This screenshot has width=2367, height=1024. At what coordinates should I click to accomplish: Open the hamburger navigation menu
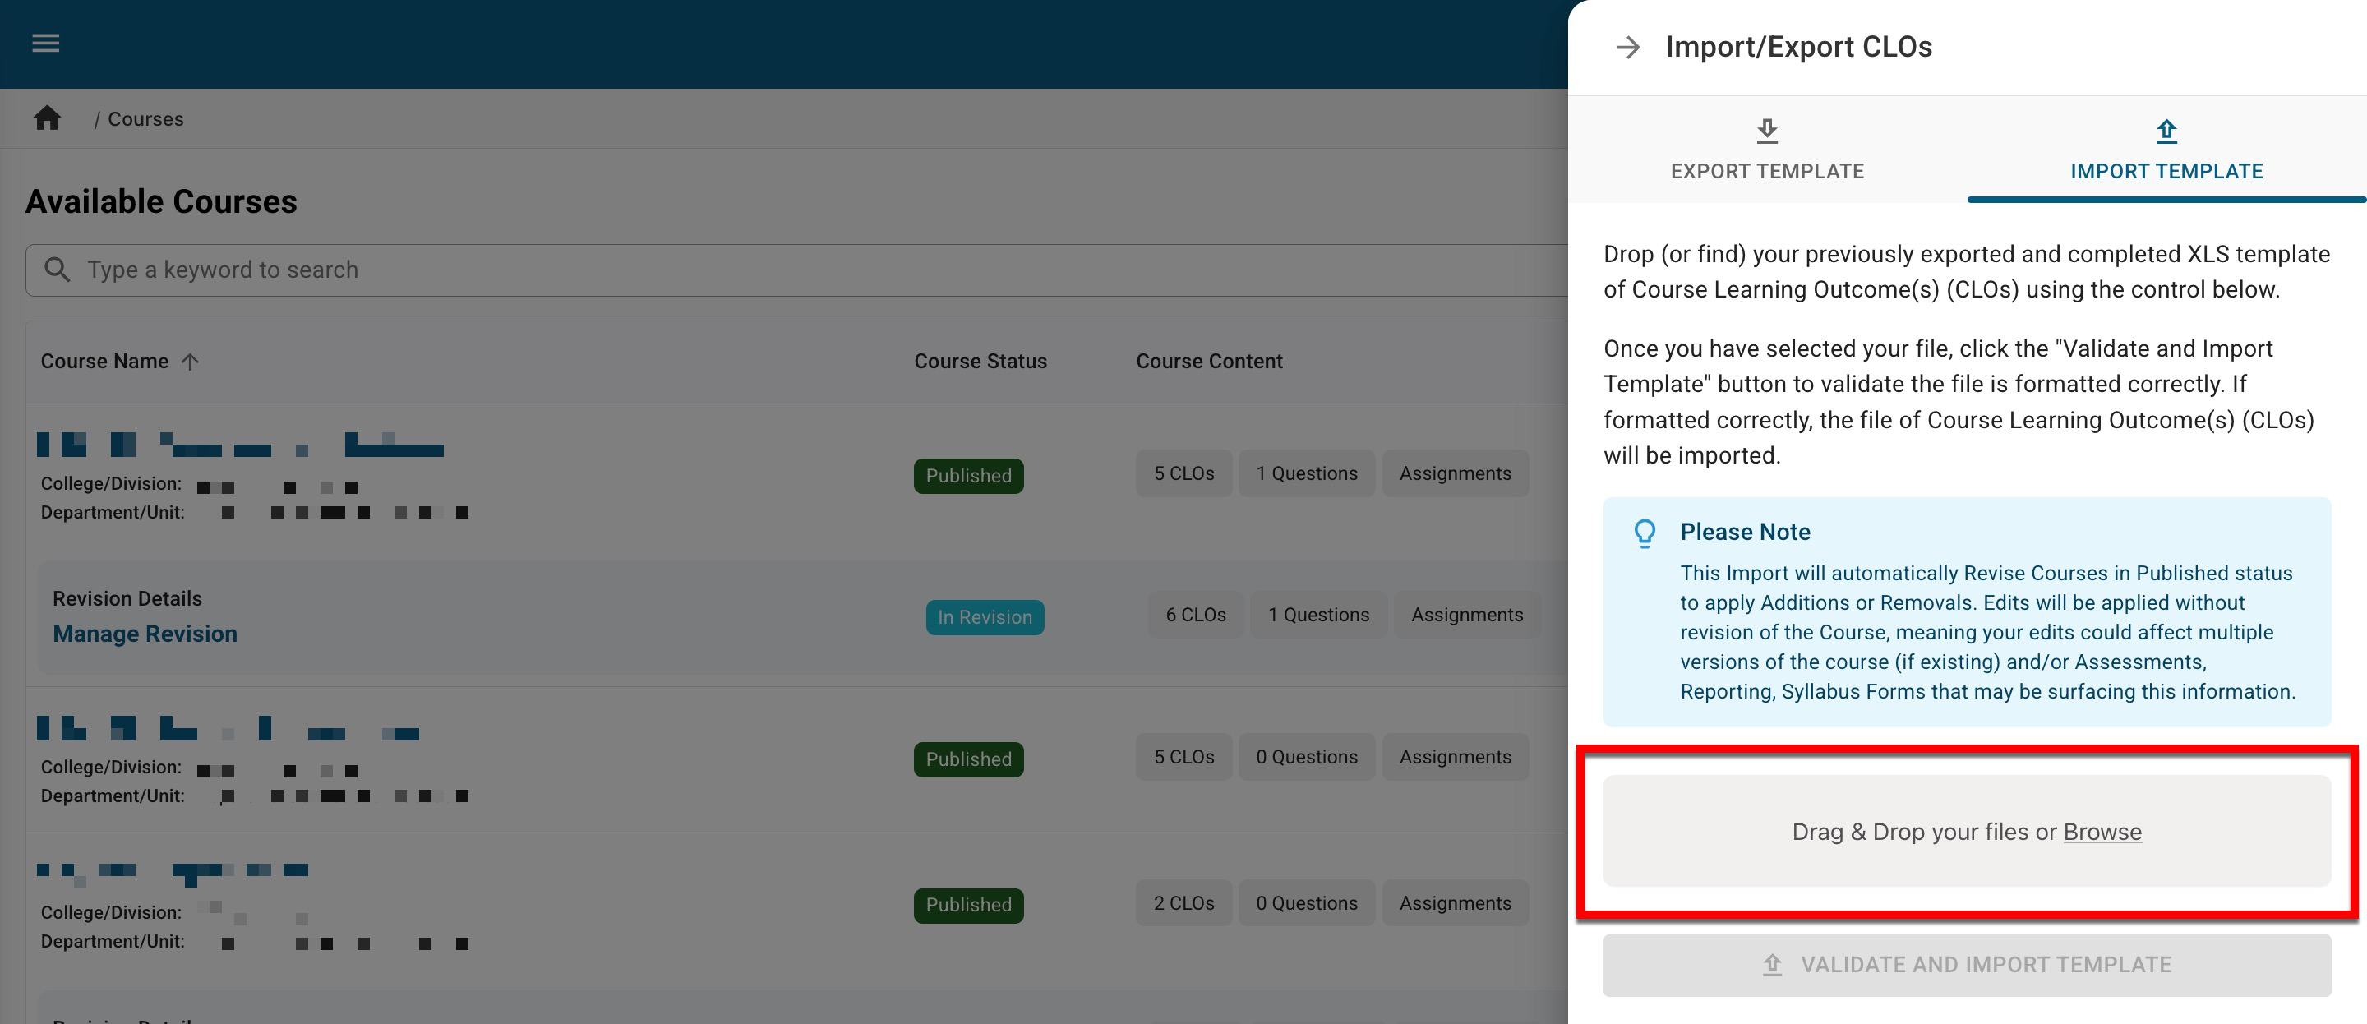pyautogui.click(x=45, y=44)
